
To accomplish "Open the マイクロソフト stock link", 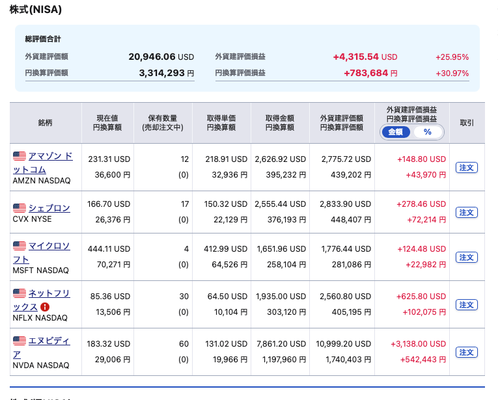I will tap(50, 246).
